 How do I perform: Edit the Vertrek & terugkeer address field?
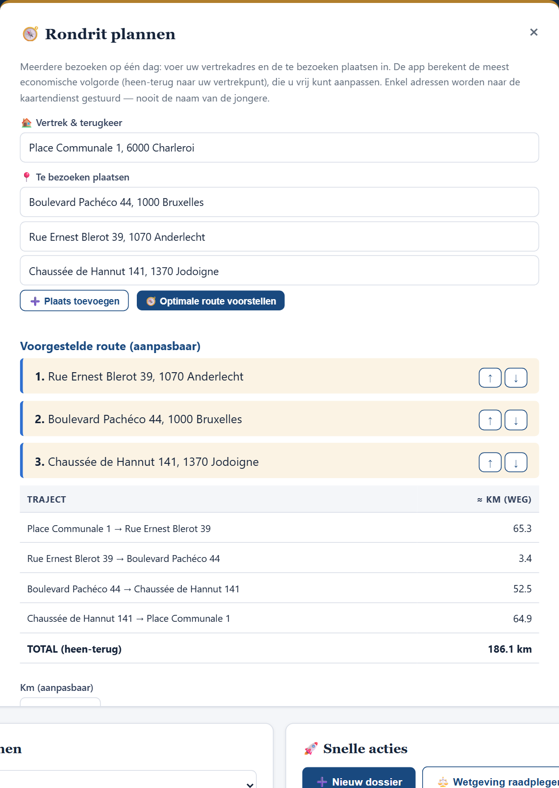point(279,148)
